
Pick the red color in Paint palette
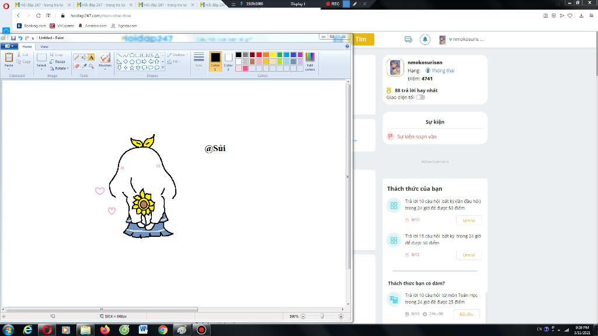coord(259,55)
